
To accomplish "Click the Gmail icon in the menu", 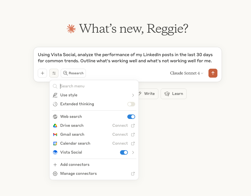I will [55, 134].
